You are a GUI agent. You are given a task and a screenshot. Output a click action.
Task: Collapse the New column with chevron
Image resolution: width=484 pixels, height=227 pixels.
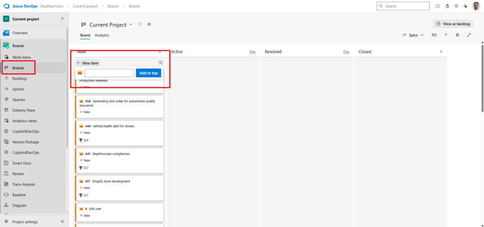(x=160, y=51)
